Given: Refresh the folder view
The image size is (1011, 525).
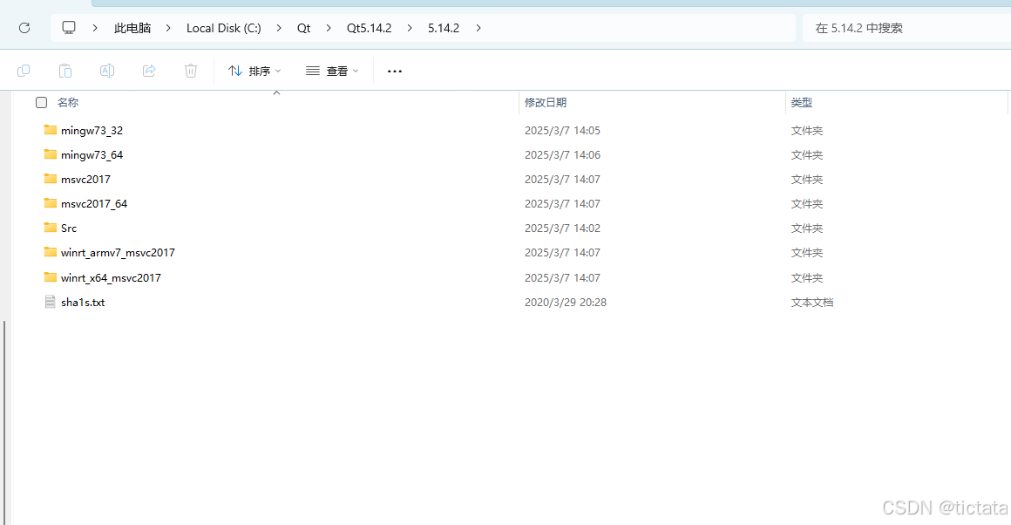Looking at the screenshot, I should (x=24, y=27).
